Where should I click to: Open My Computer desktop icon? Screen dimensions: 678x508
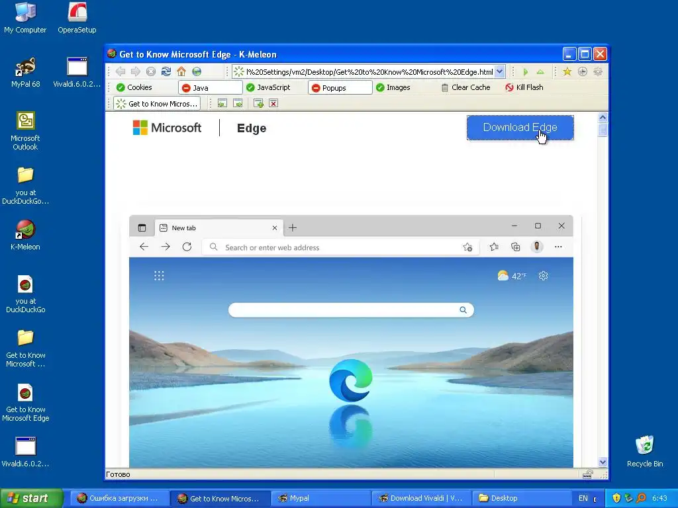[25, 18]
